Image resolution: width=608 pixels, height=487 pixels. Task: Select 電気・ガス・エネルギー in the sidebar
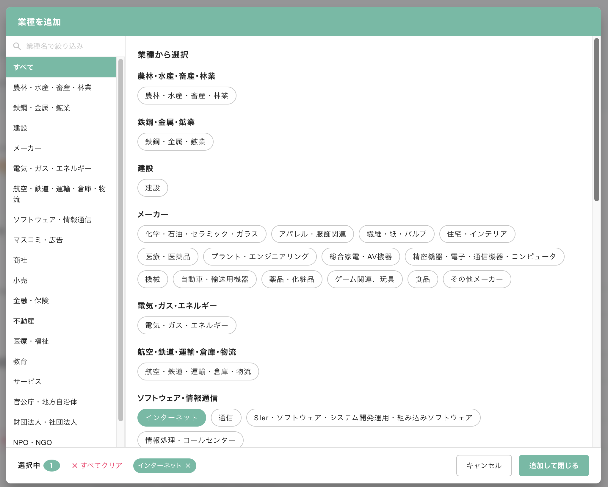61,168
